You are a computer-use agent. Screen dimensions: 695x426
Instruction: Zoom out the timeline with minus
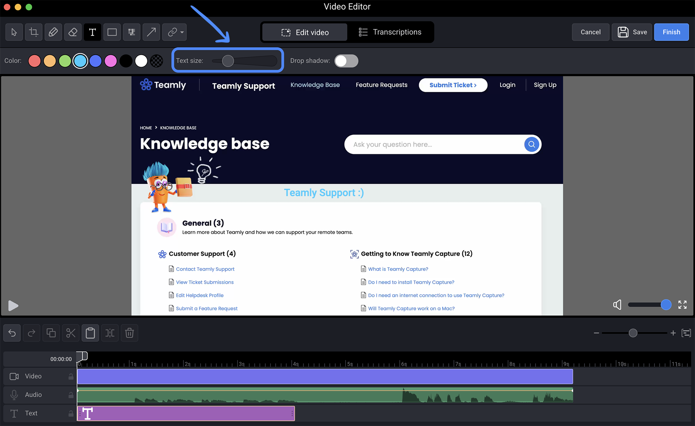click(x=596, y=333)
